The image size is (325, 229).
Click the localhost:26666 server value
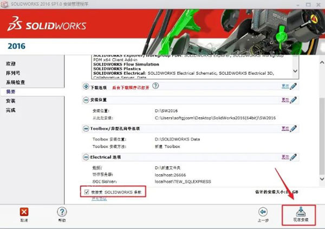coord(170,175)
